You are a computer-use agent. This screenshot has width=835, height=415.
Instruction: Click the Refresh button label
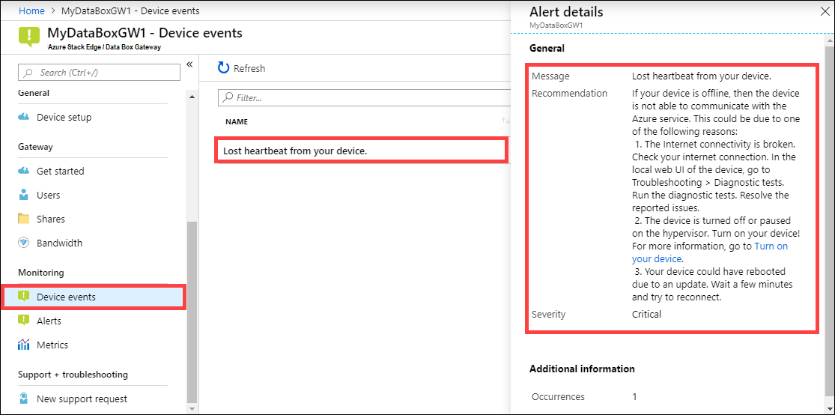(249, 68)
